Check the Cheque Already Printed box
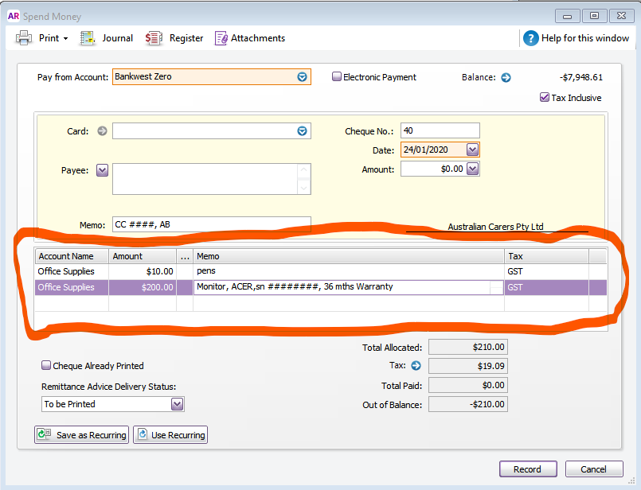The image size is (641, 490). (x=47, y=366)
